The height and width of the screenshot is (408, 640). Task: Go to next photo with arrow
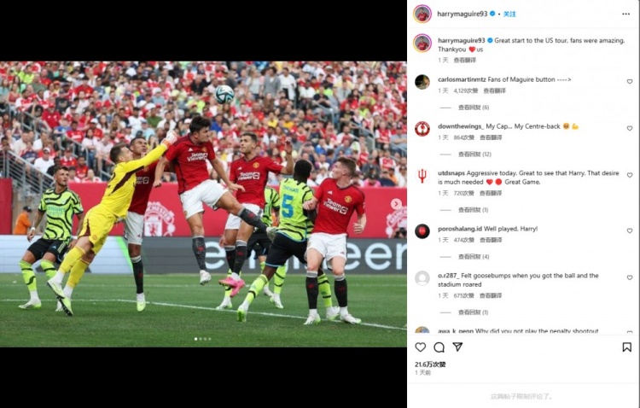(396, 204)
